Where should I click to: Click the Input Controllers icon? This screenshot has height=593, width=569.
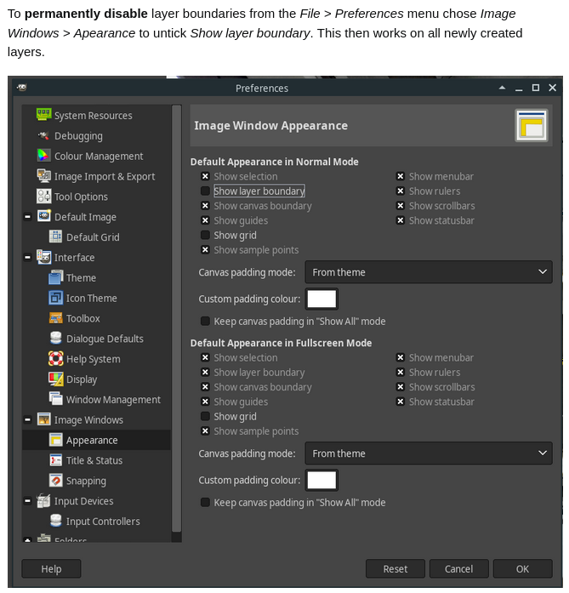pyautogui.click(x=55, y=521)
